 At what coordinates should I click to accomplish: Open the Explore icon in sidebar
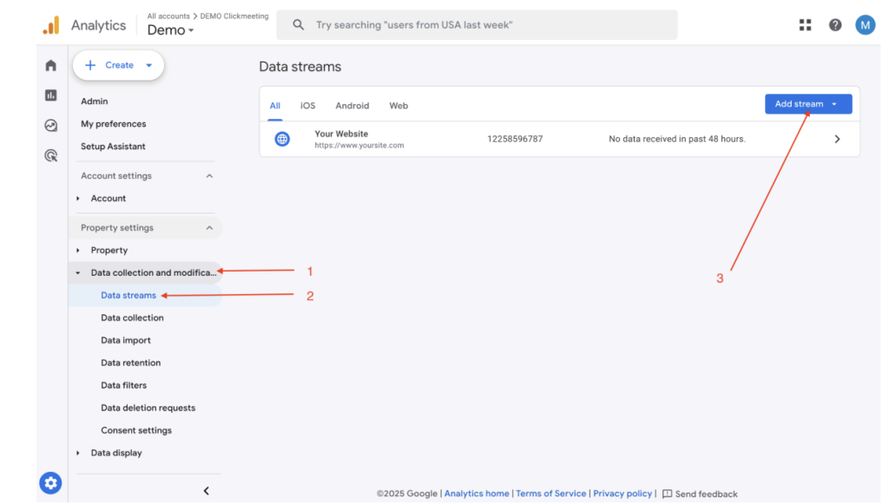51,126
